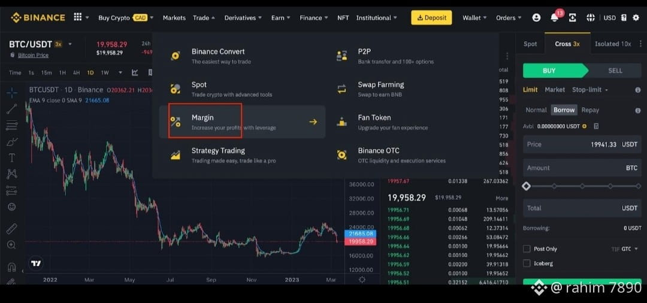Choose Strategy Trading from Trade menu
Viewport: 647px width, 303px height.
coord(242,154)
